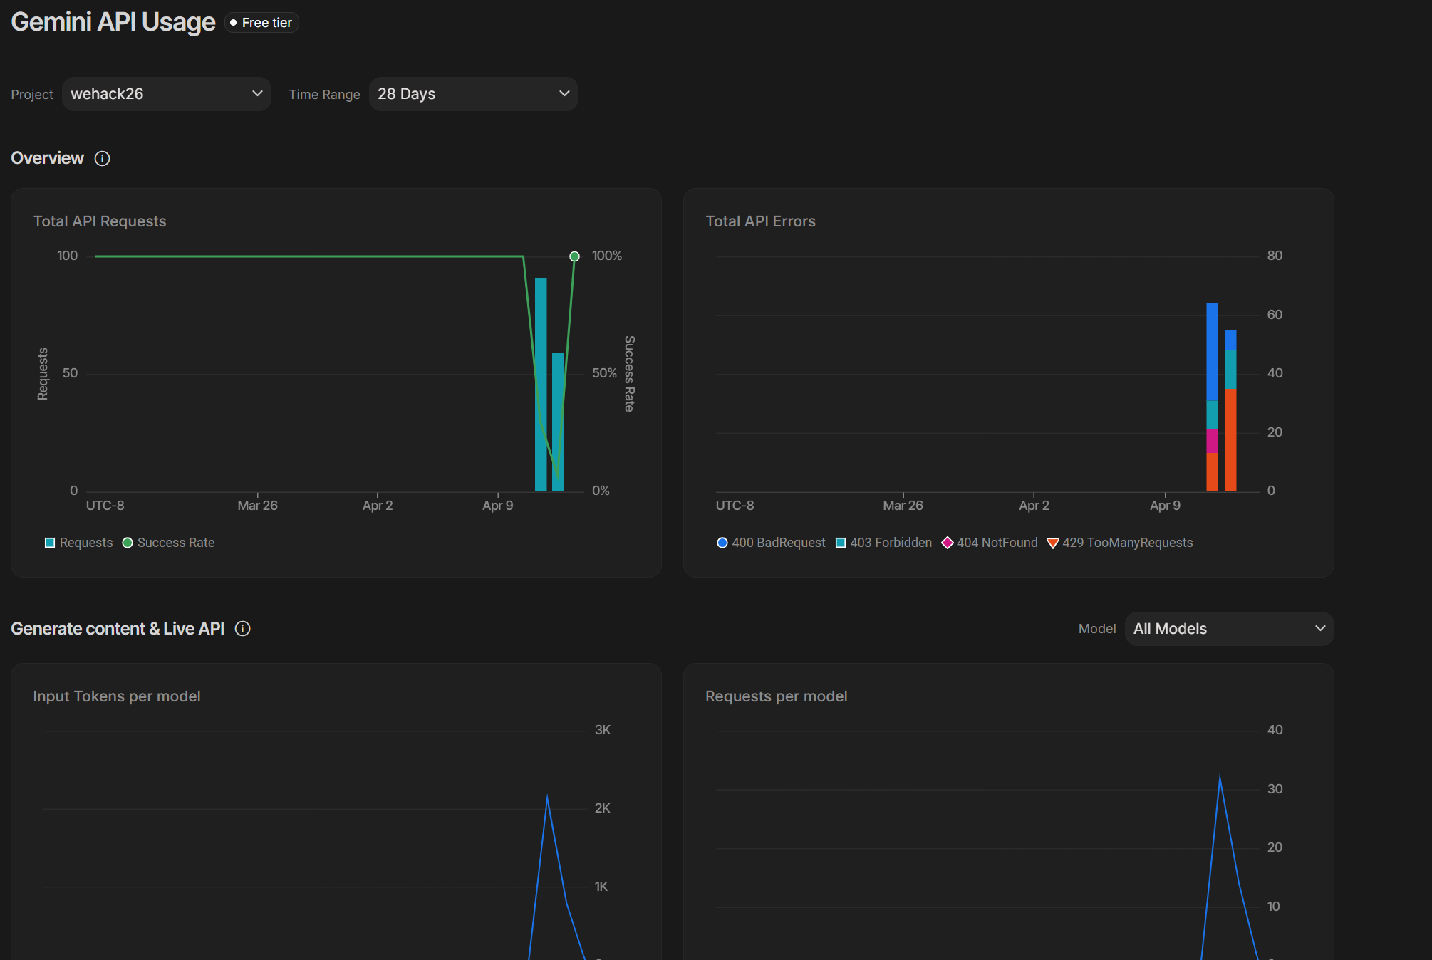Viewport: 1432px width, 960px height.
Task: Click the pink 404 NotFound bar segment
Action: [1212, 442]
